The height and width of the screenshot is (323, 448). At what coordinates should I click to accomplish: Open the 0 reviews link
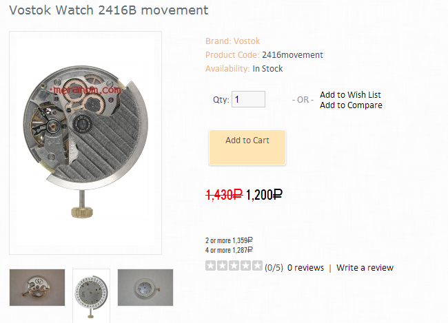tap(305, 268)
